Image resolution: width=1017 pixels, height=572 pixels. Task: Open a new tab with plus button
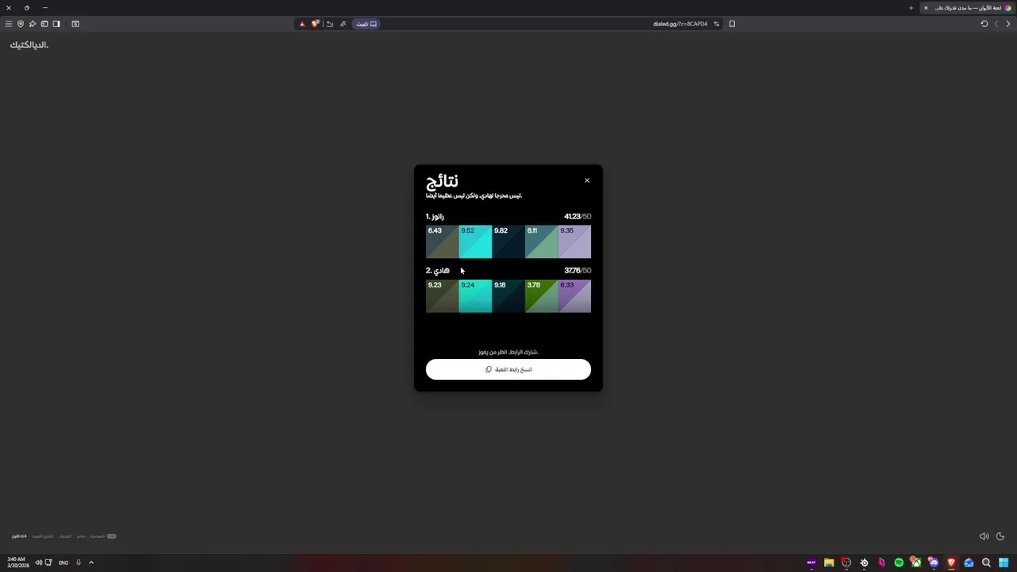point(911,8)
